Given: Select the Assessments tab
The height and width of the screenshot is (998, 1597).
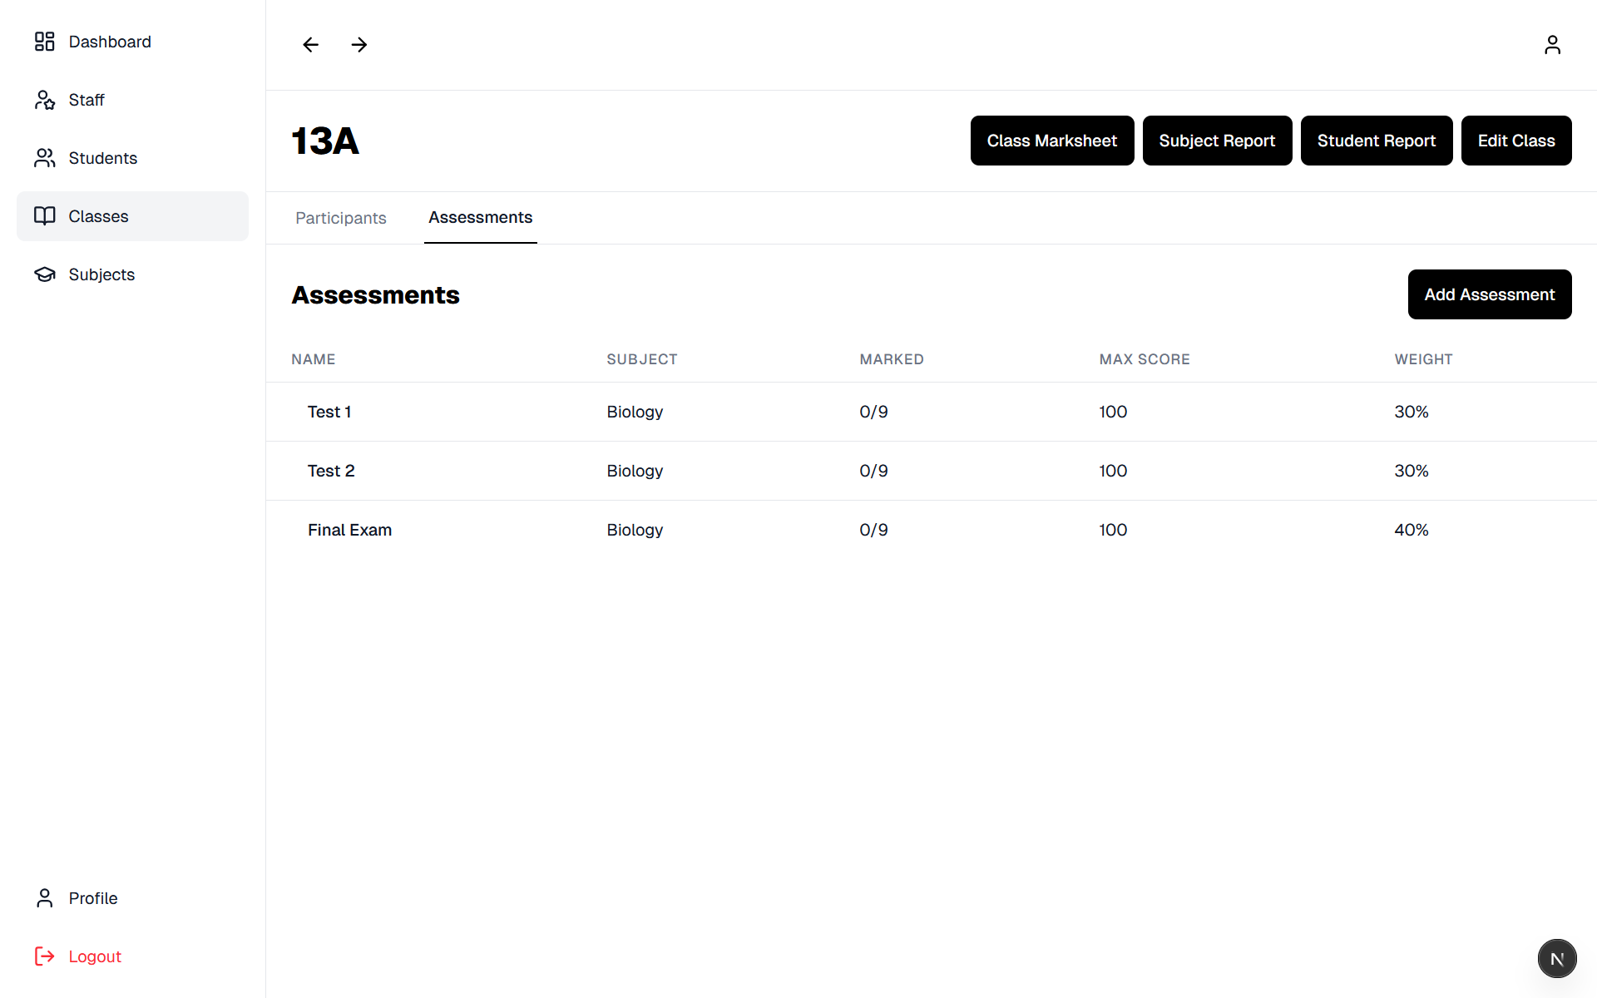Looking at the screenshot, I should click(481, 218).
